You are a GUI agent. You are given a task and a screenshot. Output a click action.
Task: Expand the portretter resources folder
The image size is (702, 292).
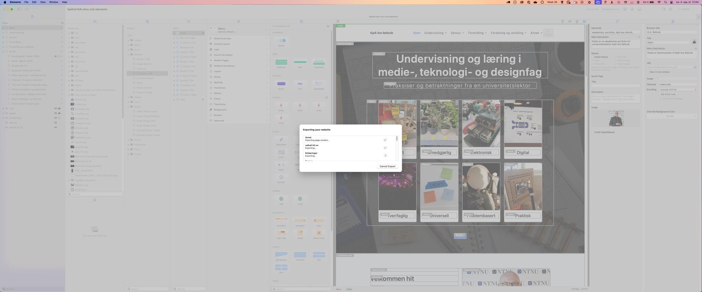point(69,42)
